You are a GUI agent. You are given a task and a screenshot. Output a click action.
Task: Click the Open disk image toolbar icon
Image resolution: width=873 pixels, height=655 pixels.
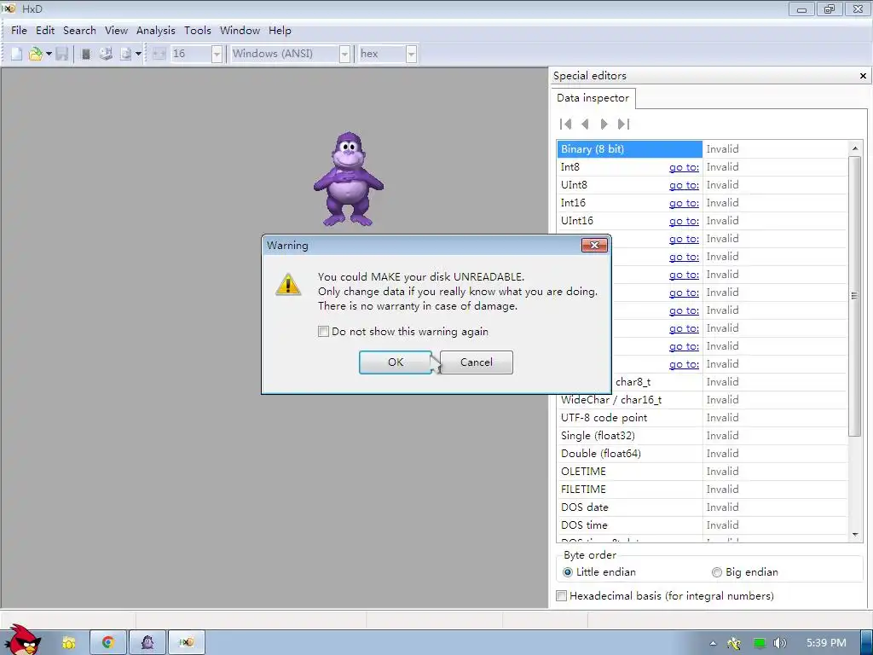coord(126,54)
